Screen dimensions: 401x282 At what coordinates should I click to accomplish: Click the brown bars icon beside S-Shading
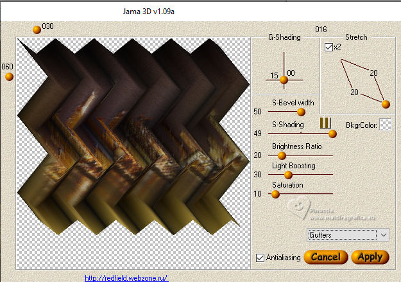tap(325, 123)
